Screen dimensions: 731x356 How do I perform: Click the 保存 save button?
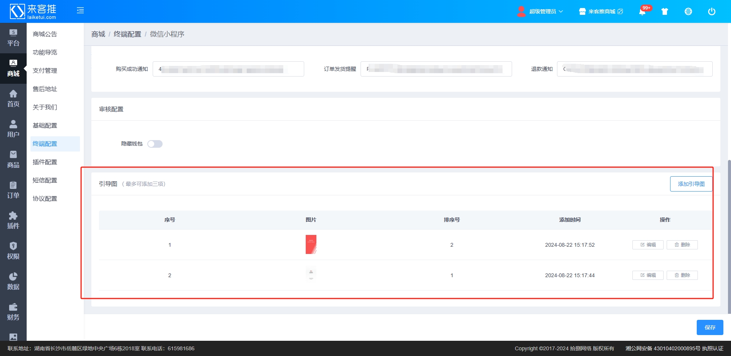[710, 327]
